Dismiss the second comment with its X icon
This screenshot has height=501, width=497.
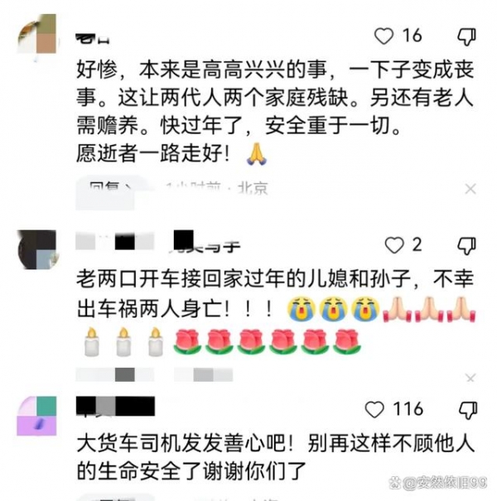(x=470, y=378)
